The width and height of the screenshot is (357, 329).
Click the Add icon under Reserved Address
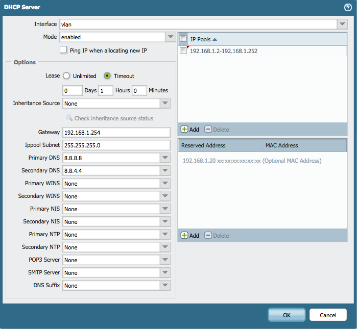pos(184,236)
